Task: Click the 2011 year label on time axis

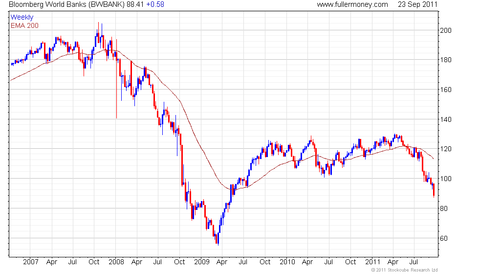Action: 372,262
